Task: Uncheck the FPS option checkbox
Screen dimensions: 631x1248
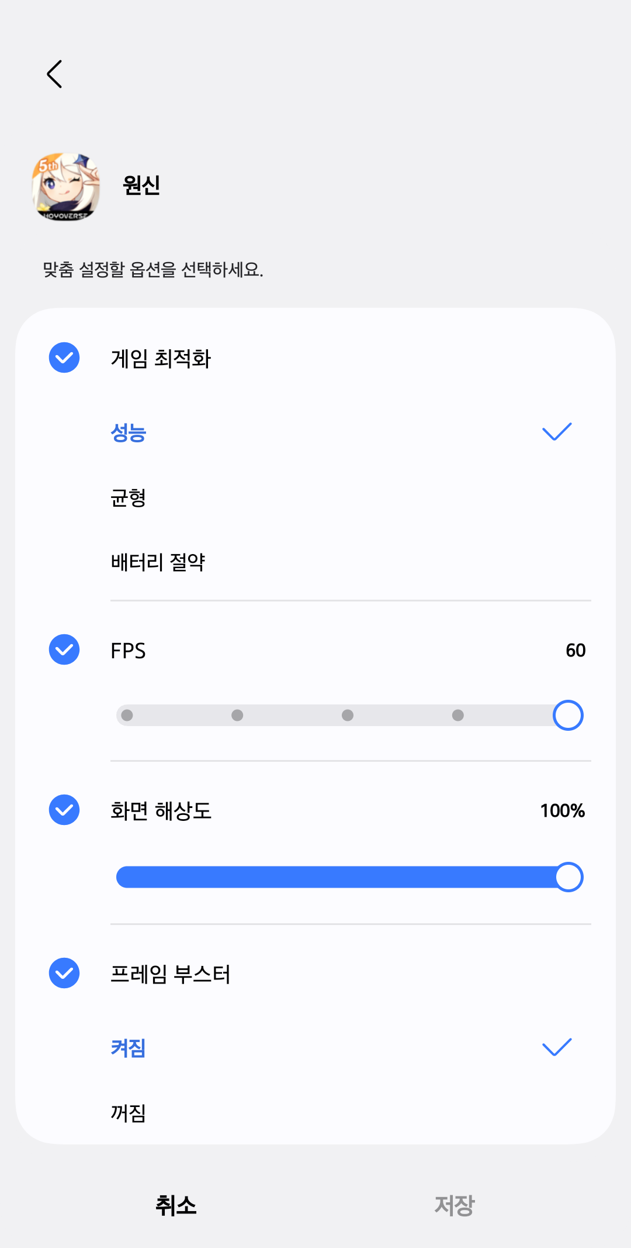Action: [x=64, y=649]
